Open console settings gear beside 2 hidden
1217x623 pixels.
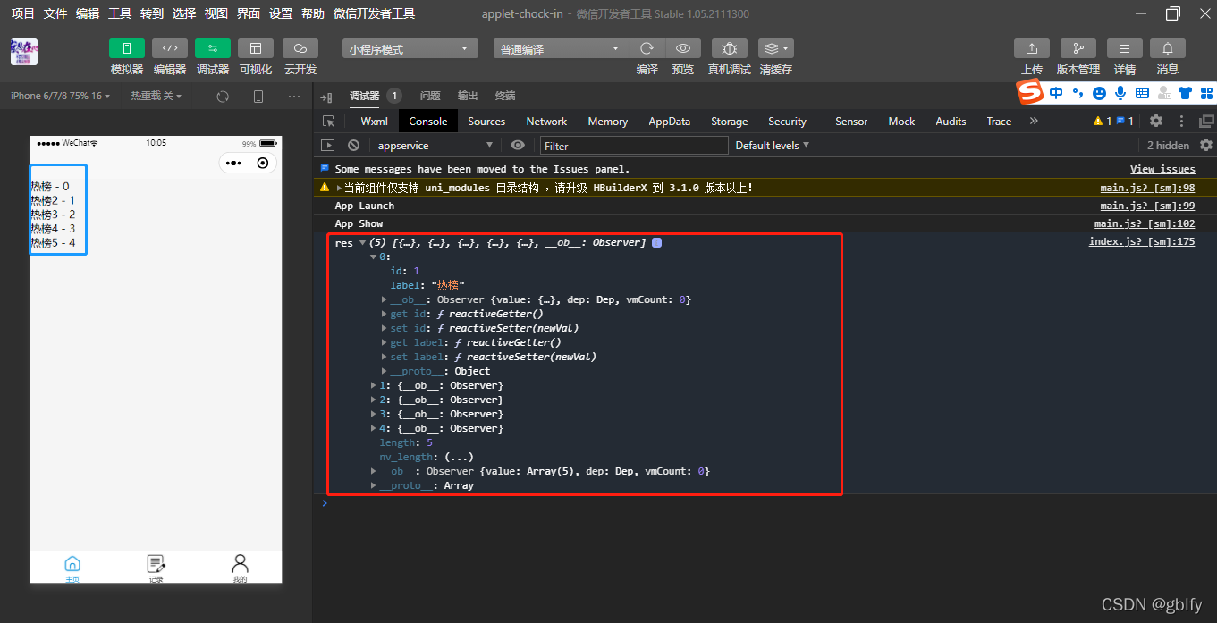coord(1206,145)
